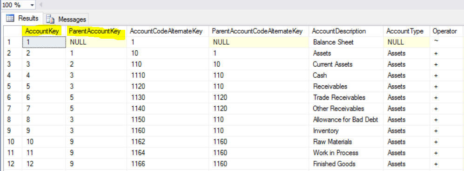
Task: Click the 1130 AccountCodeAlternateKey cell
Action: (168, 97)
